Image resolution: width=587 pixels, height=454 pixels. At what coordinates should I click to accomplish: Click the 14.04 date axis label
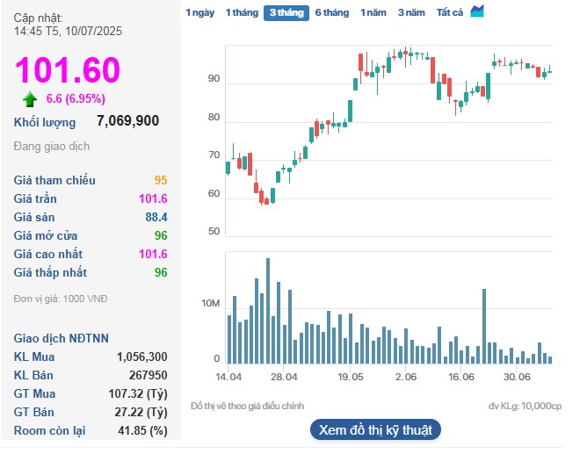(x=228, y=377)
